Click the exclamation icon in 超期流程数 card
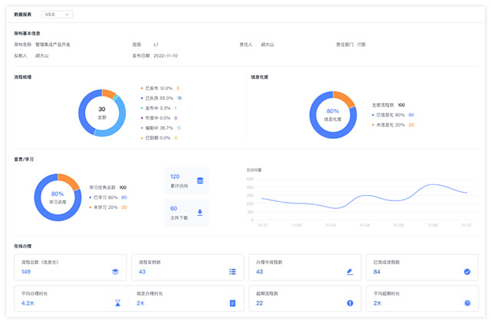 coord(350,303)
